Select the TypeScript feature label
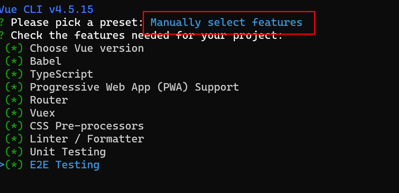 pyautogui.click(x=61, y=74)
